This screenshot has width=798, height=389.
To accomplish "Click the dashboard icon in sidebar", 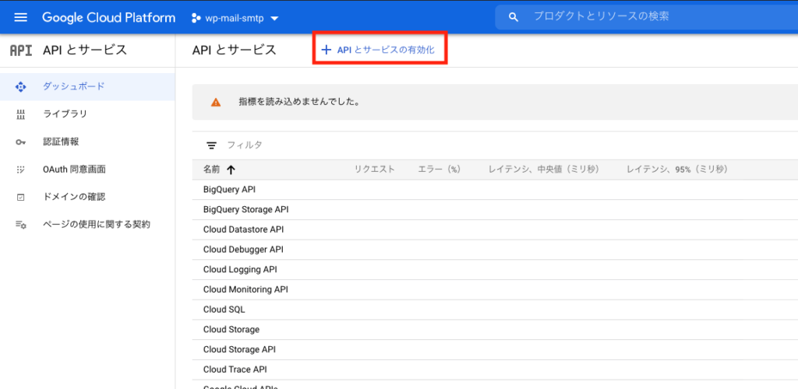I will tap(21, 86).
